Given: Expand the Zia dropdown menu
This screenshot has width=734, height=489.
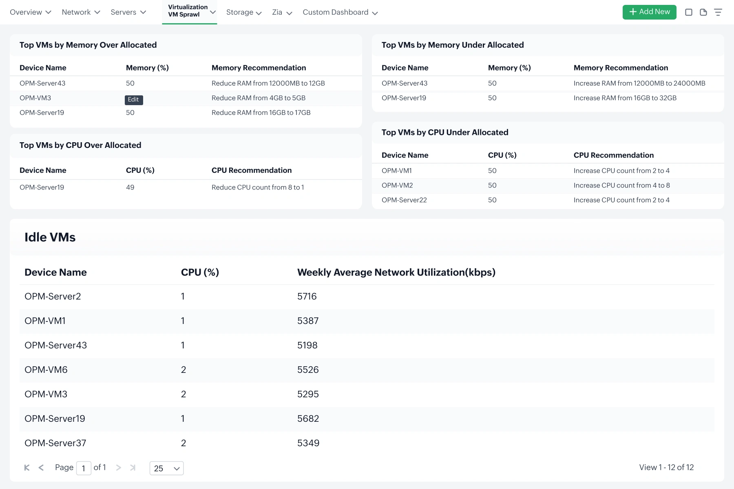Looking at the screenshot, I should coord(282,12).
